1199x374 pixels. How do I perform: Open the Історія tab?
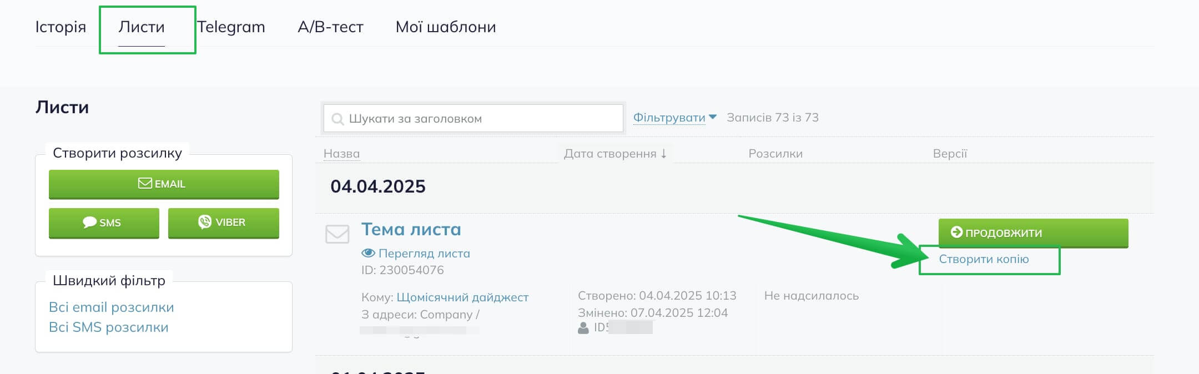pos(61,27)
